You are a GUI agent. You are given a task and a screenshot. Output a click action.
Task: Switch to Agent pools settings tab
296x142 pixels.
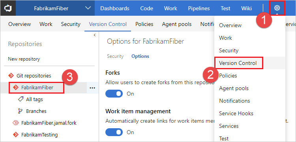[x=177, y=24]
